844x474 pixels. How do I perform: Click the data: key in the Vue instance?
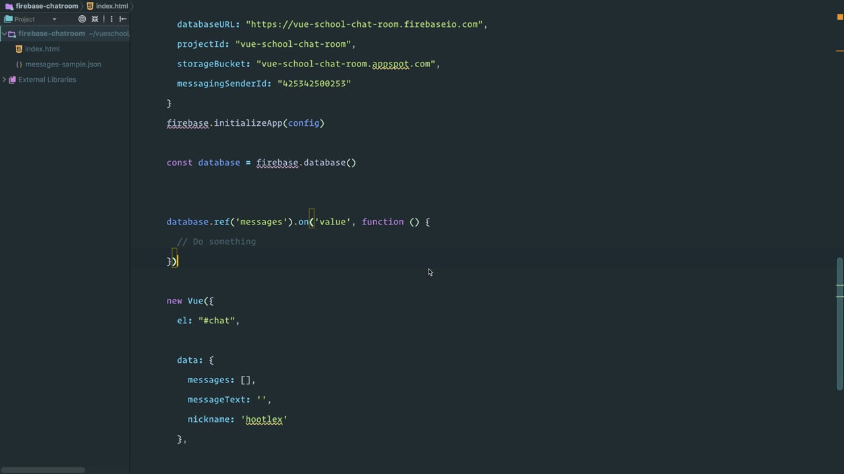[190, 360]
